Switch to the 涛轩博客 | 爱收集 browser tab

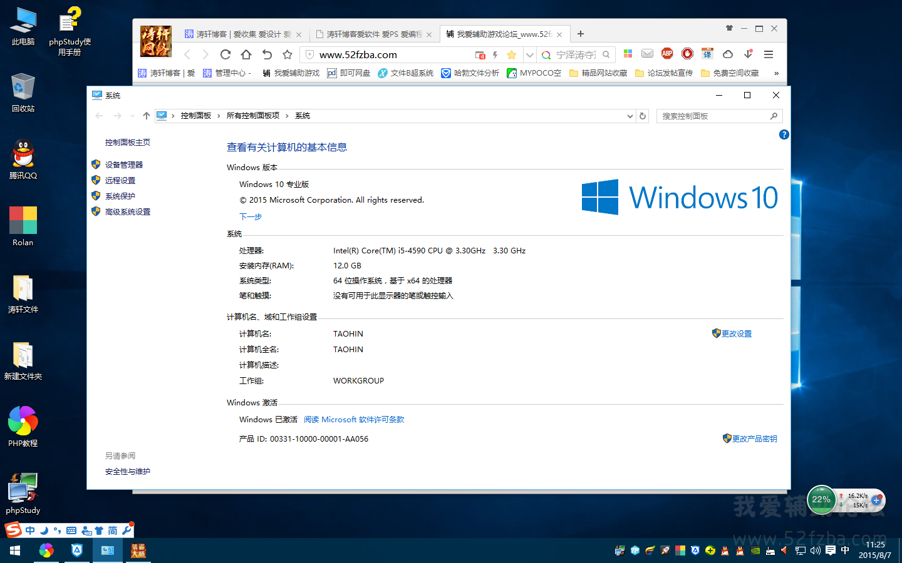pos(243,34)
